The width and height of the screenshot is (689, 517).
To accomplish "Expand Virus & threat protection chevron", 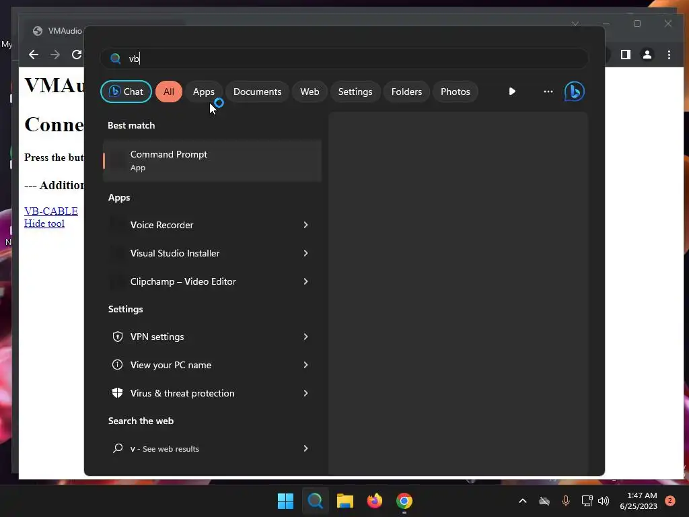I will pyautogui.click(x=306, y=393).
